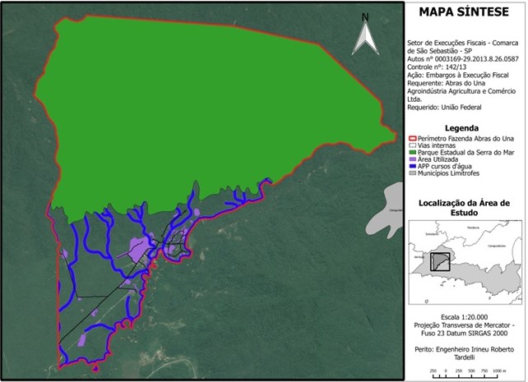Click the green Parque Estadual legend swatch
The width and height of the screenshot is (528, 382).
[413, 152]
